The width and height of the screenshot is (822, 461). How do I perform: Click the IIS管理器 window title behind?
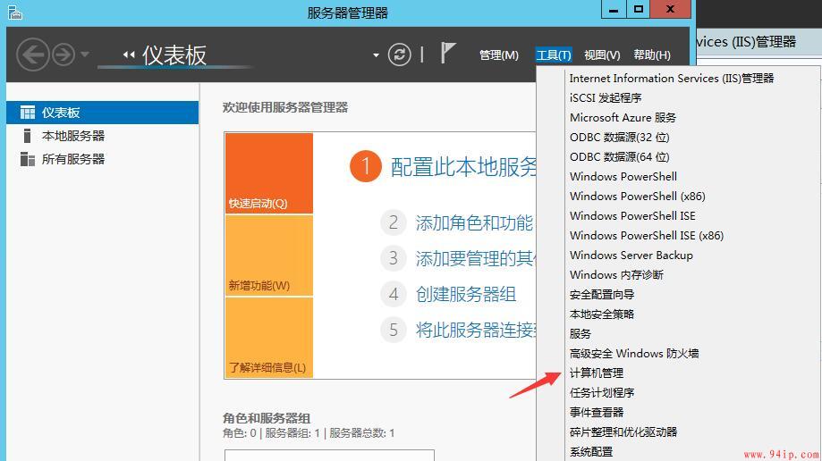747,42
